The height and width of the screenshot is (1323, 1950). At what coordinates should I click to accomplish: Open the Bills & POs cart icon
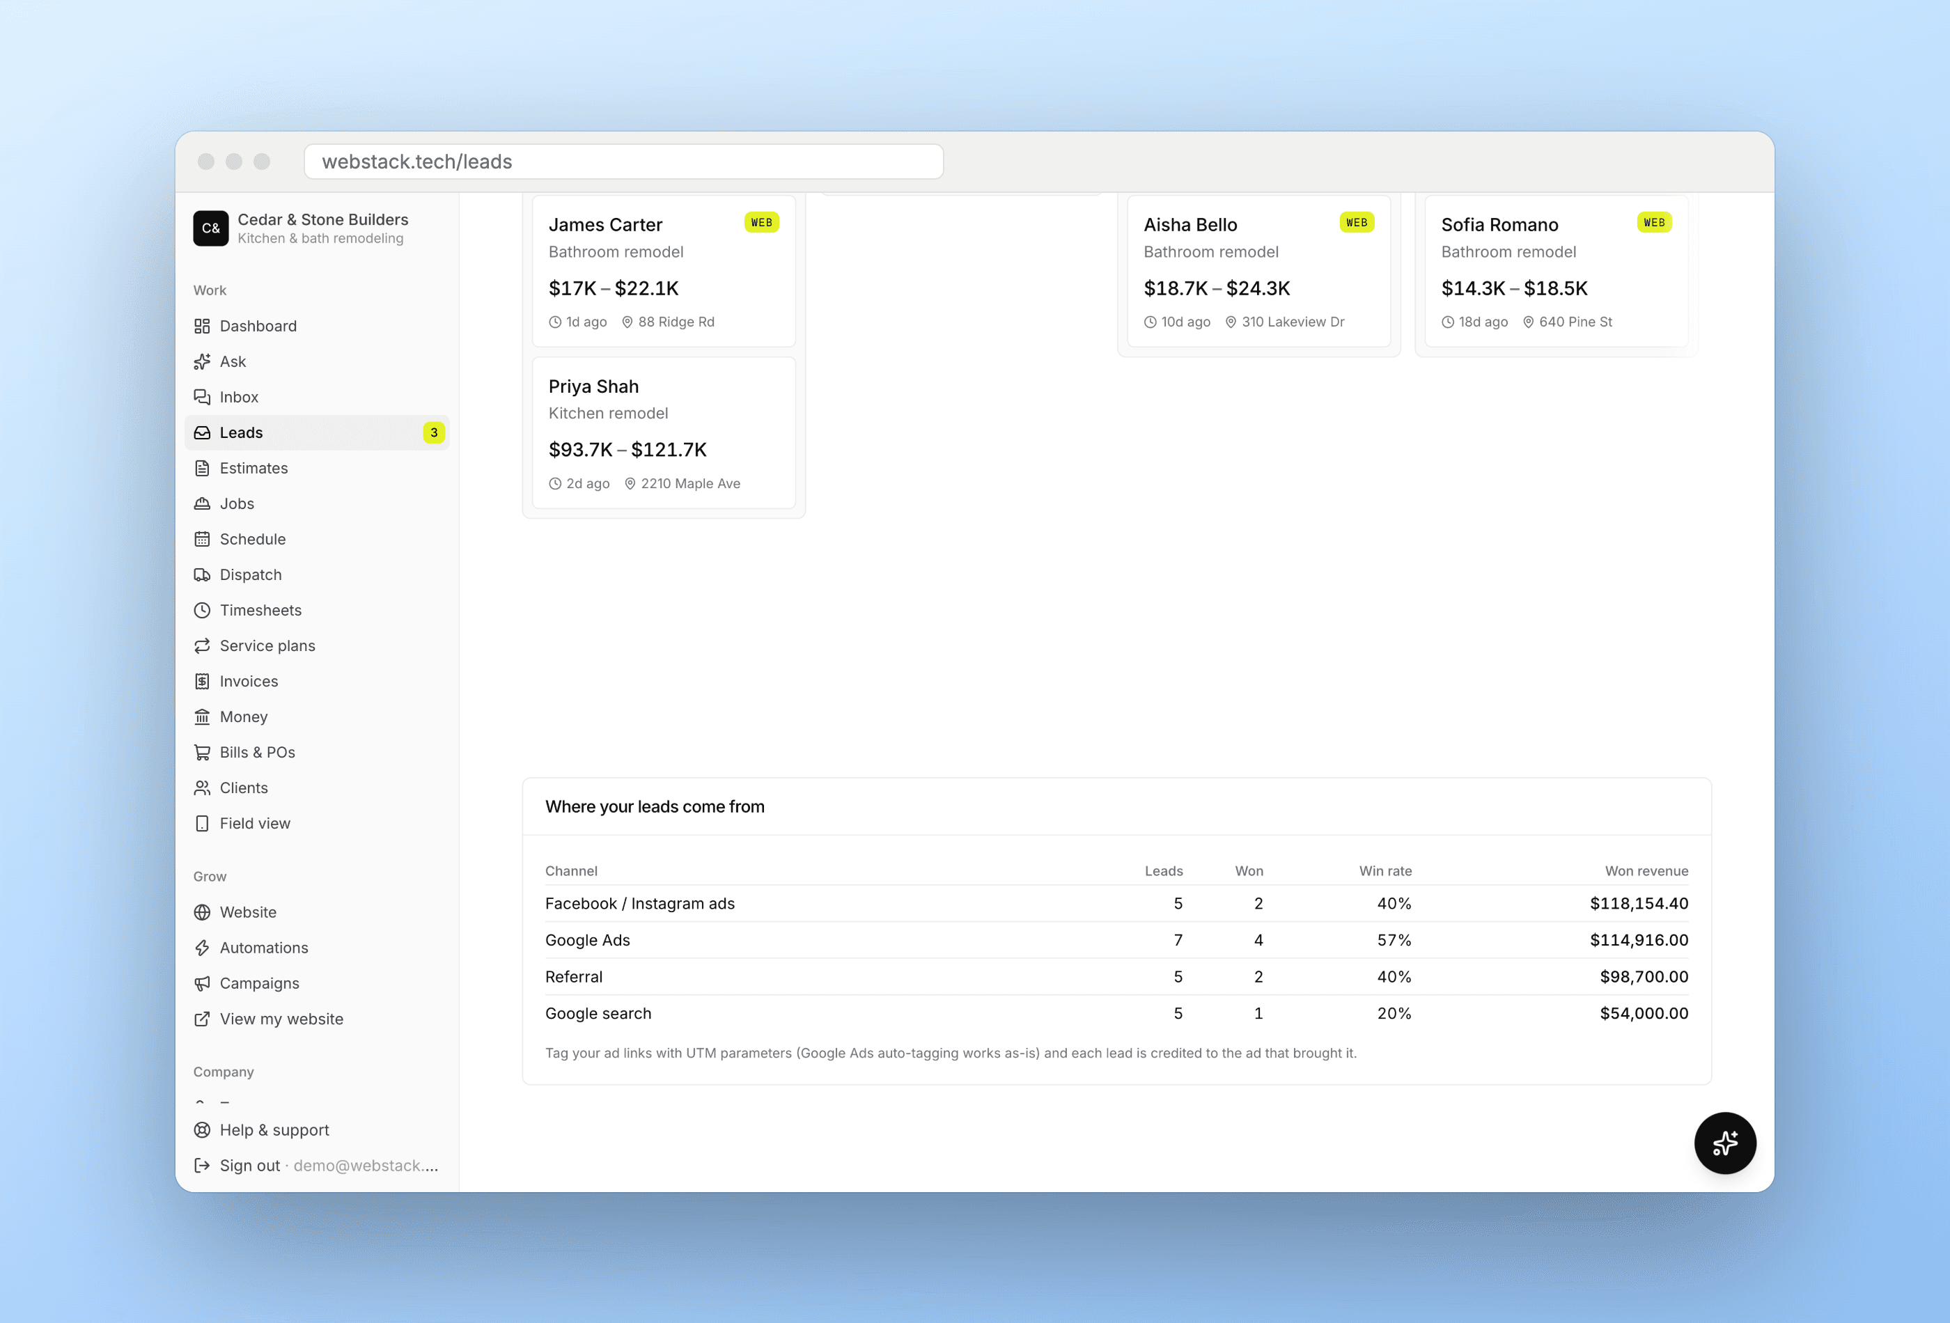(202, 753)
